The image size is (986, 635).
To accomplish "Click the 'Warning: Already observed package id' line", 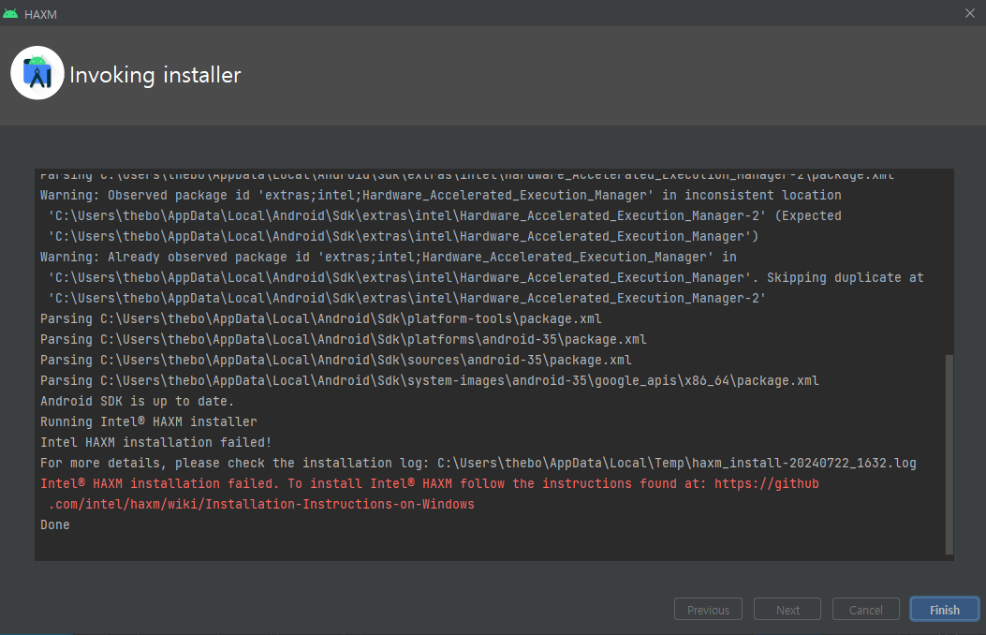I will [388, 258].
